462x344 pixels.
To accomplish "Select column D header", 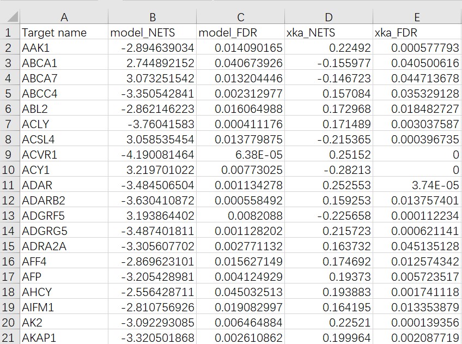I will [329, 17].
